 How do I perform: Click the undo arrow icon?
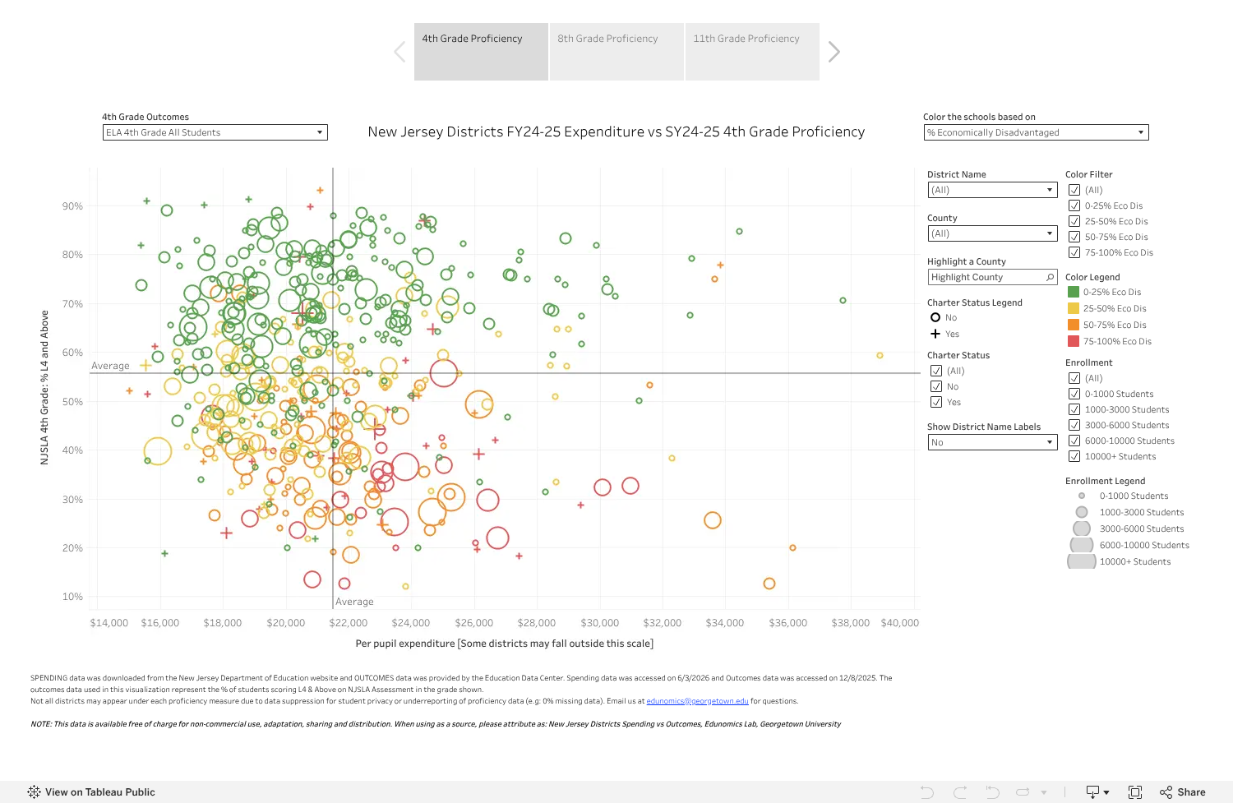927,792
